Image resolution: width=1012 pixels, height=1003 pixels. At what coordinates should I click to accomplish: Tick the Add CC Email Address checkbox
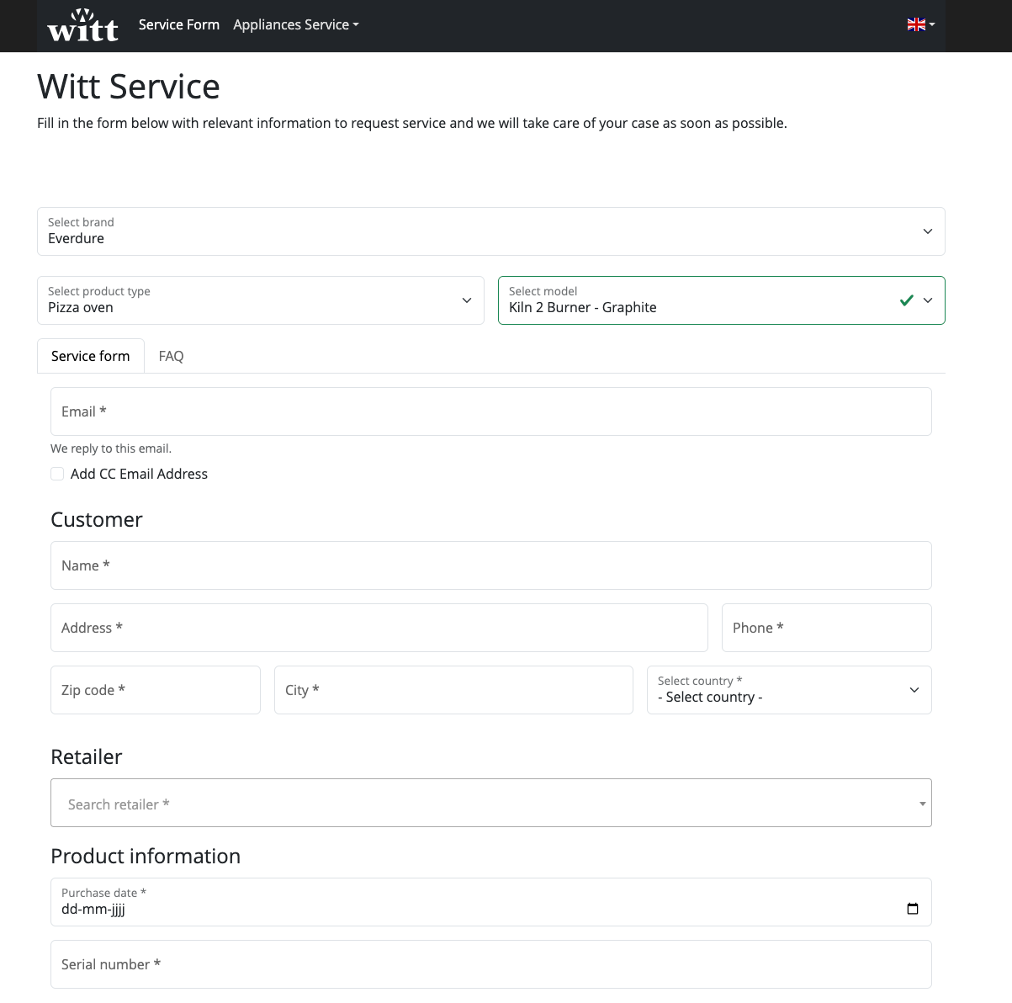coord(58,474)
